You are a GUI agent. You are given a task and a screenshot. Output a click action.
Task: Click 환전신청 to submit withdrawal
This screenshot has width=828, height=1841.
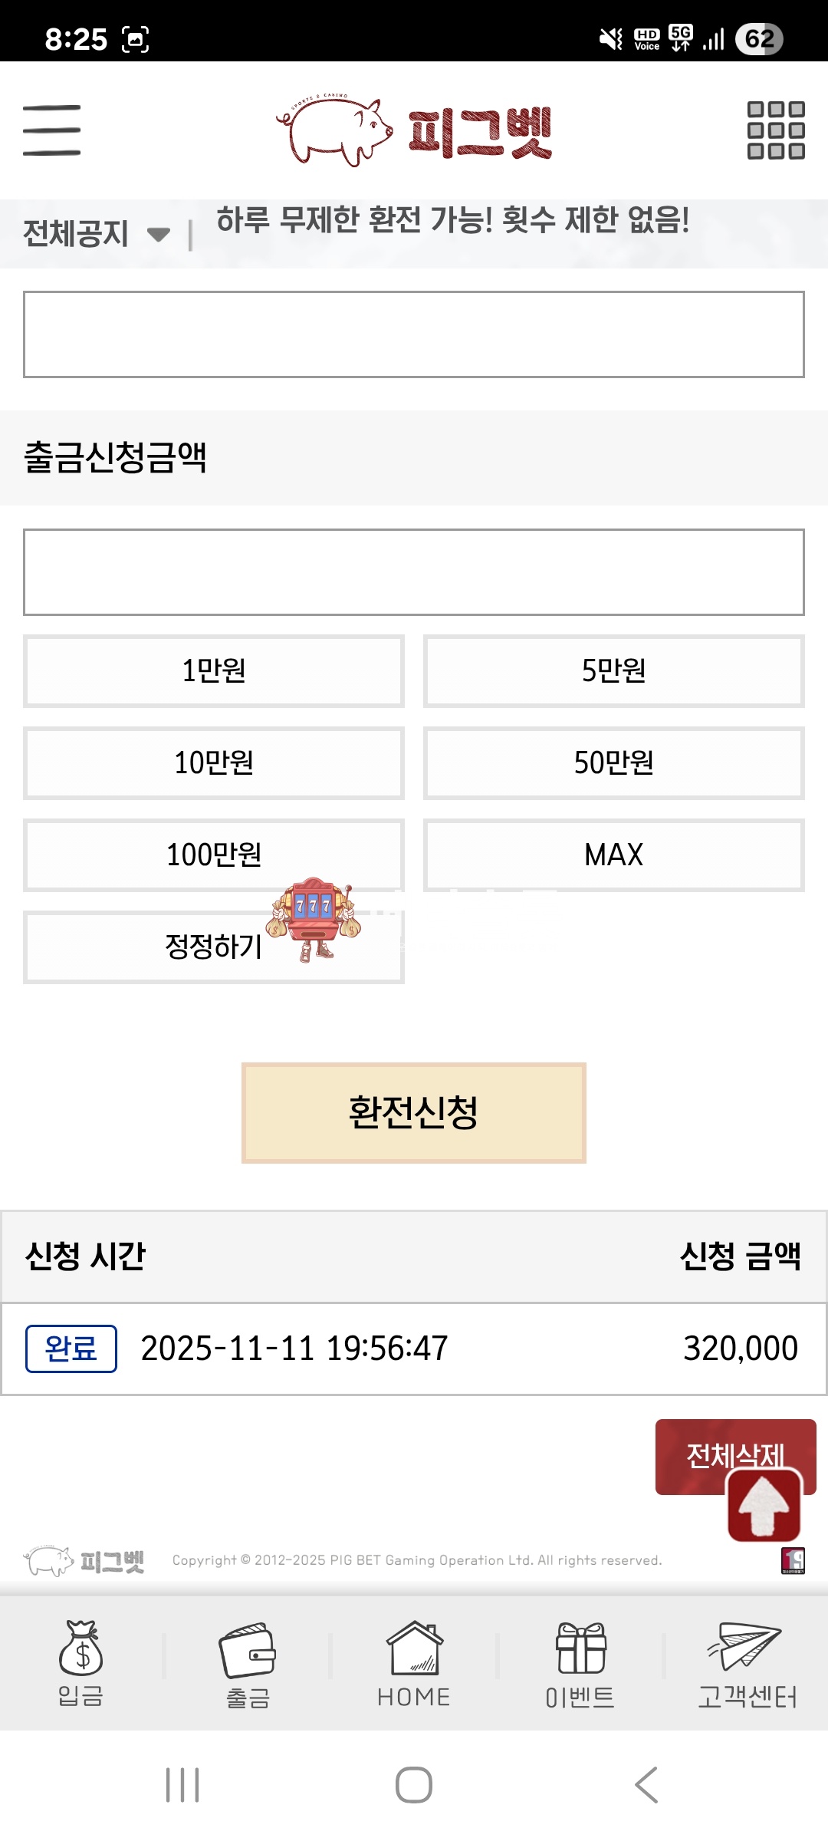coord(414,1113)
